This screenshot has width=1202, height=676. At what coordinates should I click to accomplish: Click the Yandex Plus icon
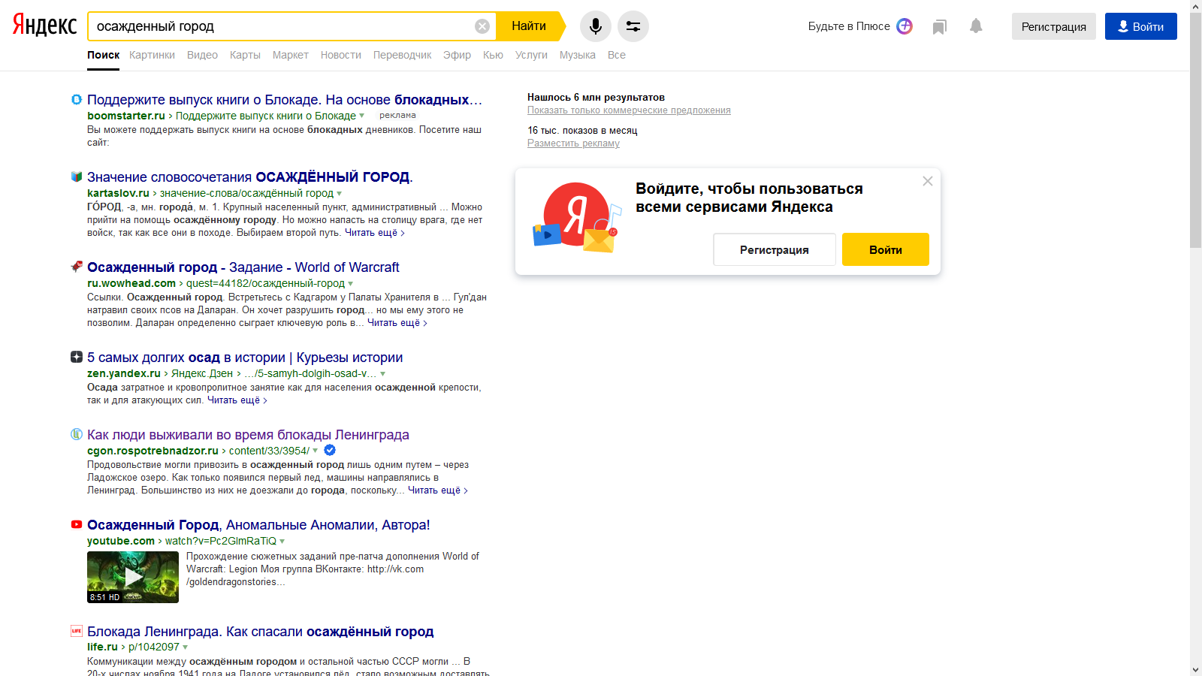coord(905,26)
